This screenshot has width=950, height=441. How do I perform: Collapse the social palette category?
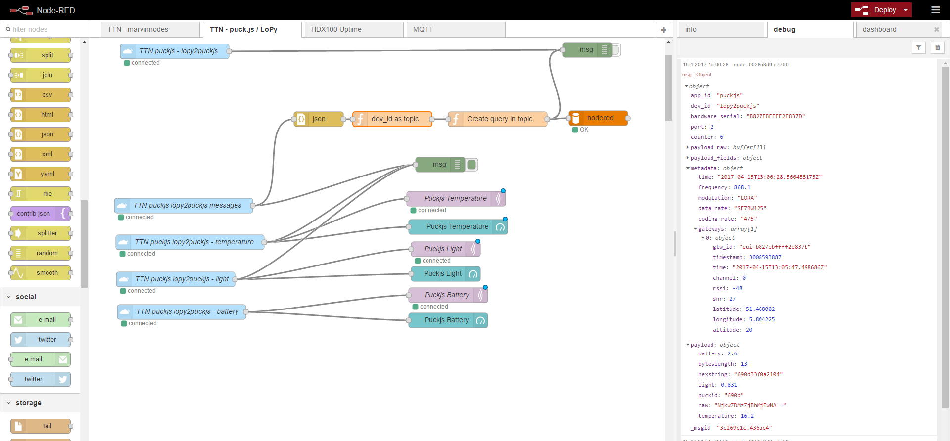(40, 297)
